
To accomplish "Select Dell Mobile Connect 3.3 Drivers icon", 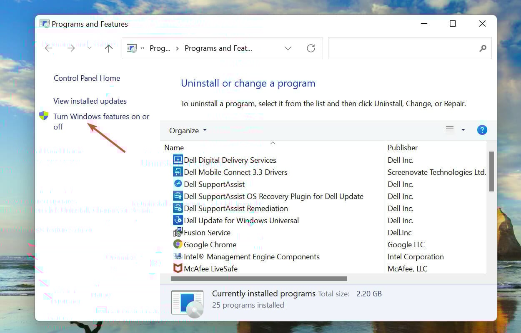I will (178, 172).
